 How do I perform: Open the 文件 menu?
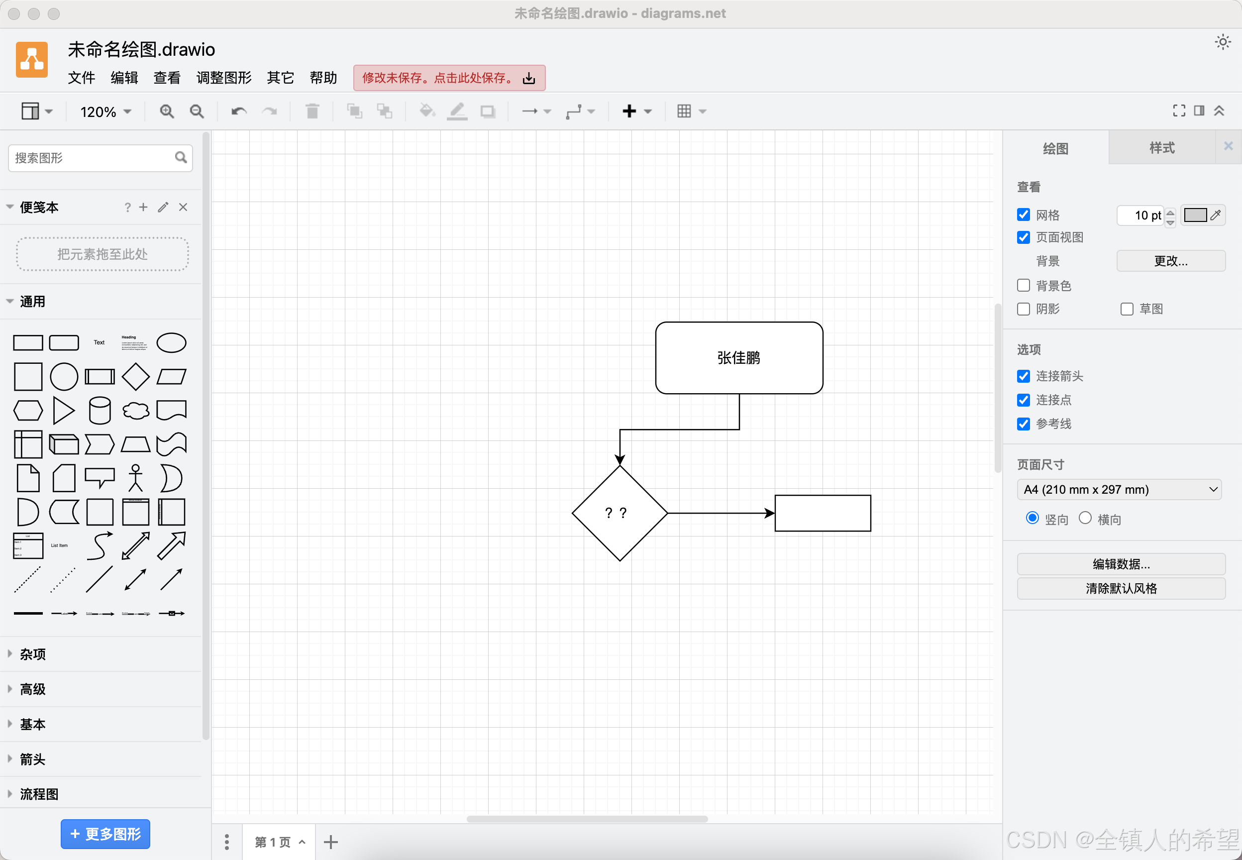(x=81, y=78)
